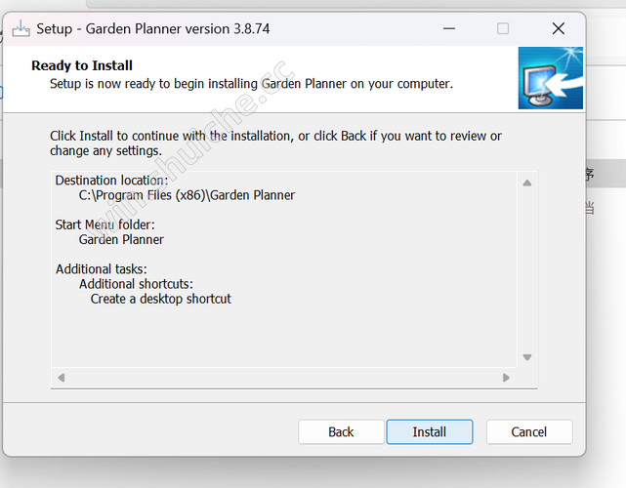Click the scroll down arrow in summary box
626x488 pixels.
[x=527, y=357]
